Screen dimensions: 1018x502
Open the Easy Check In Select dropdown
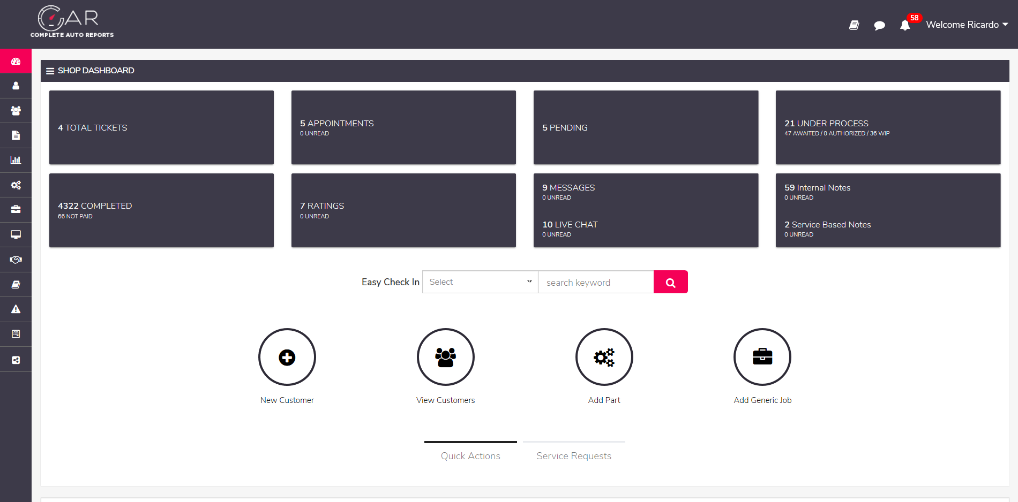(x=480, y=282)
